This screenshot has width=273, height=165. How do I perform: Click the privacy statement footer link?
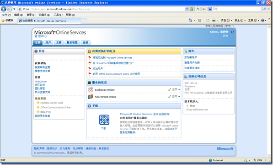[39, 148]
